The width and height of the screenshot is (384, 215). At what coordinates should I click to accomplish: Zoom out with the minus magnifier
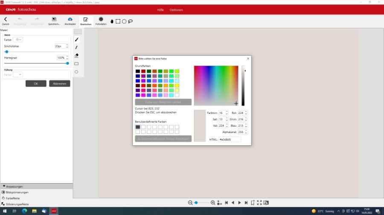[190, 203]
